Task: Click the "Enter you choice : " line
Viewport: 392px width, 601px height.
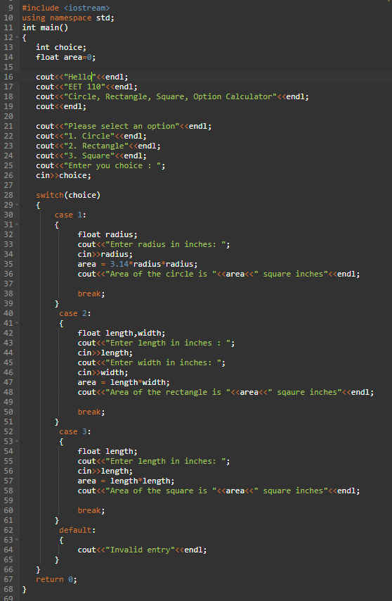Action: pos(100,165)
